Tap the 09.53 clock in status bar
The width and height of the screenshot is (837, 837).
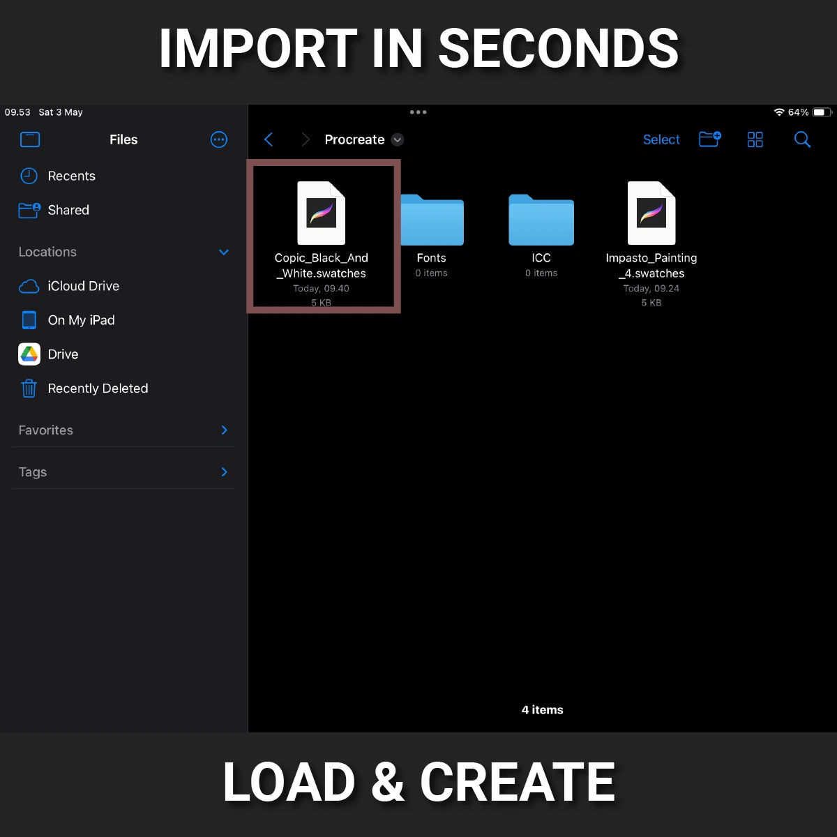pyautogui.click(x=17, y=112)
